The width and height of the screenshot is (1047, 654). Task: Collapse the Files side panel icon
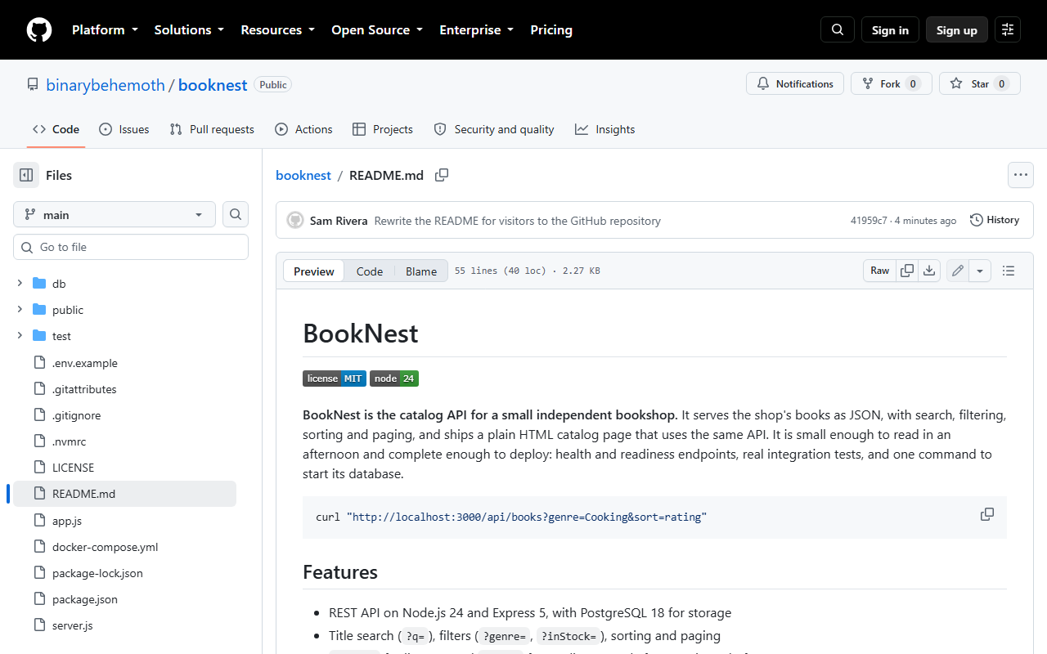pos(26,175)
